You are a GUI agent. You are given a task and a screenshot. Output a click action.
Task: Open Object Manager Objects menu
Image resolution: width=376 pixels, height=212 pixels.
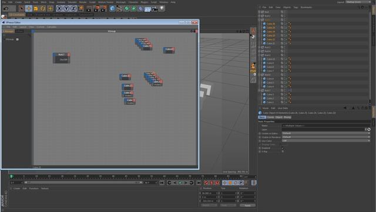click(x=287, y=7)
